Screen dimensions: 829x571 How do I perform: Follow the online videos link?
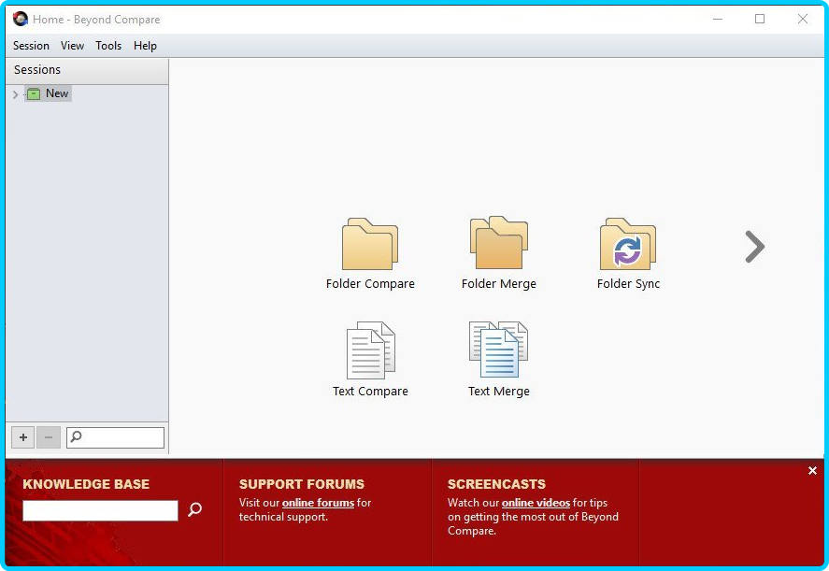click(536, 503)
